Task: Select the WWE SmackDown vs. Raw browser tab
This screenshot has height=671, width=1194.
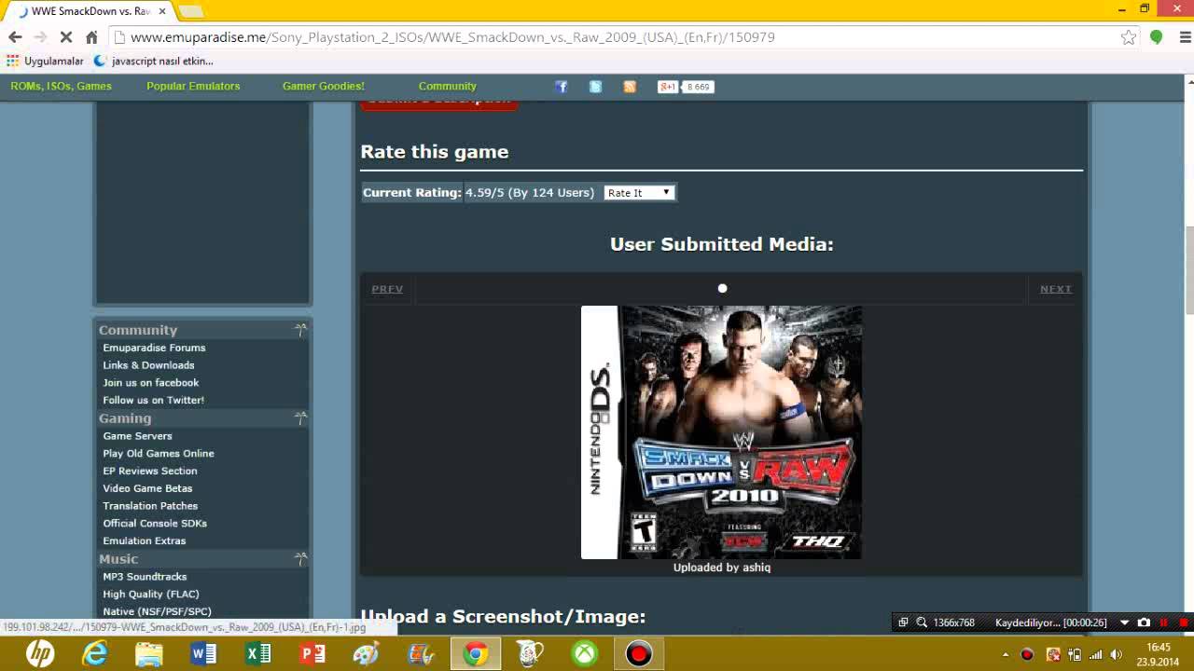Action: 89,11
